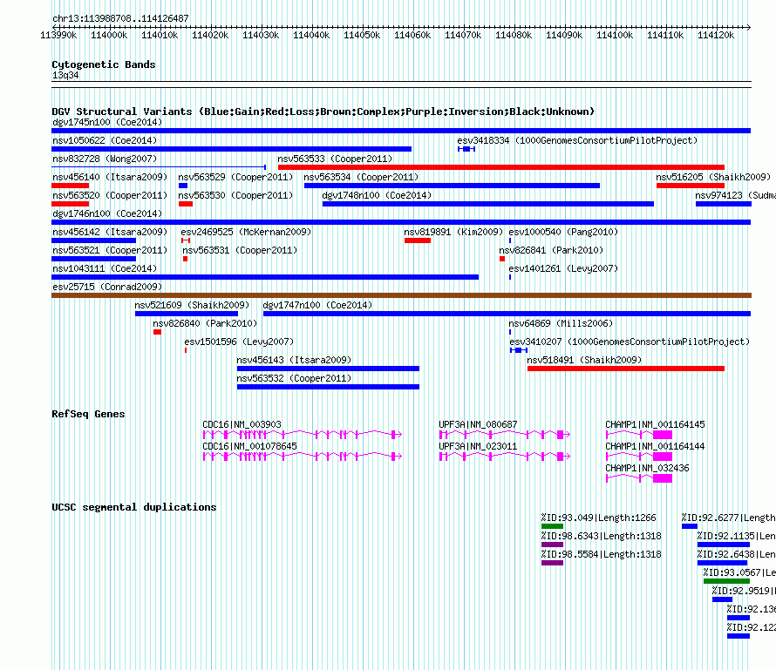Click the DGV Structural Variants track title

click(x=323, y=112)
